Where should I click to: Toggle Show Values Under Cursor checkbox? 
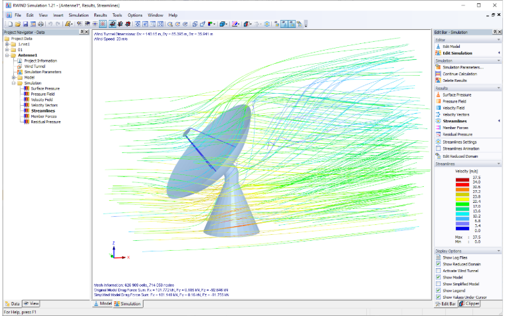coord(438,297)
